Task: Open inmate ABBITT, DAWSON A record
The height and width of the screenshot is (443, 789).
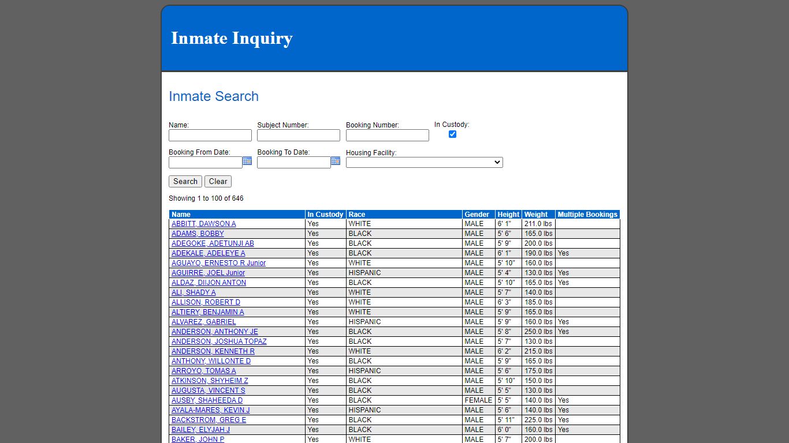Action: (204, 224)
